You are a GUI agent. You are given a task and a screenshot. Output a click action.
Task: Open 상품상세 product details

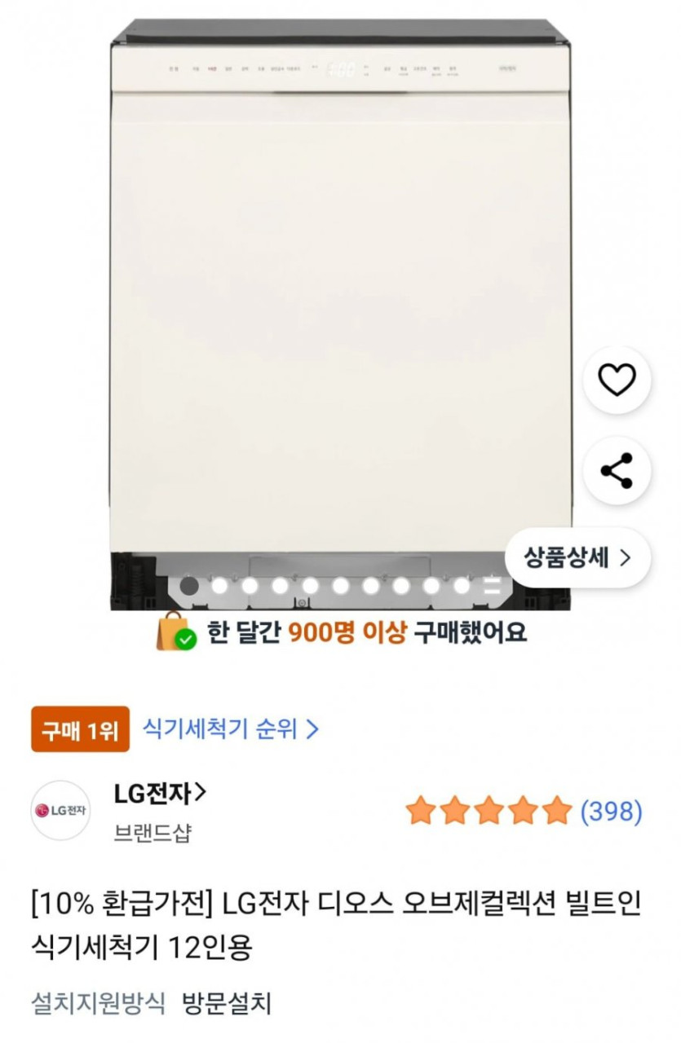pyautogui.click(x=578, y=557)
